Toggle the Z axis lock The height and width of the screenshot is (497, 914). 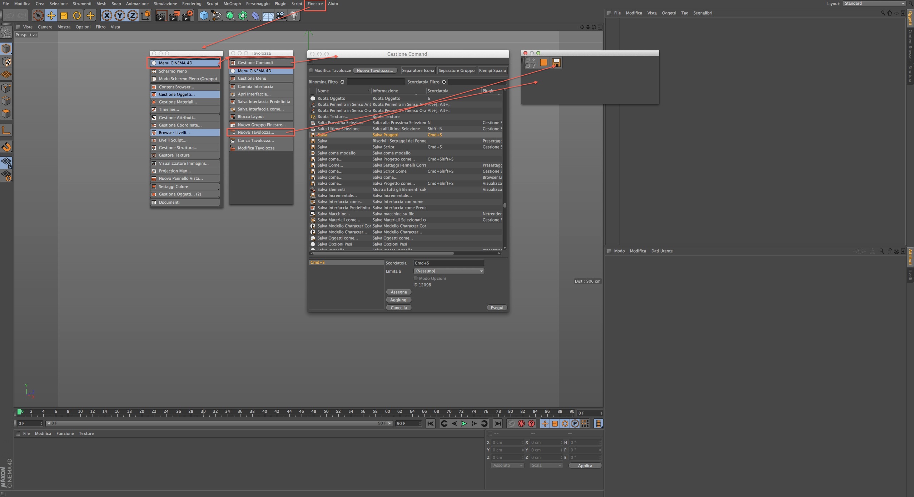click(133, 15)
